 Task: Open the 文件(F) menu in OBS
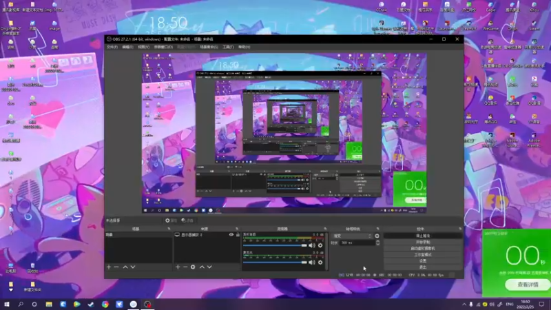(112, 47)
